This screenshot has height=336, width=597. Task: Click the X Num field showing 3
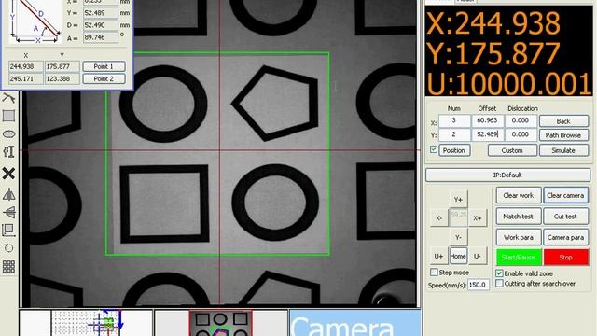454,120
